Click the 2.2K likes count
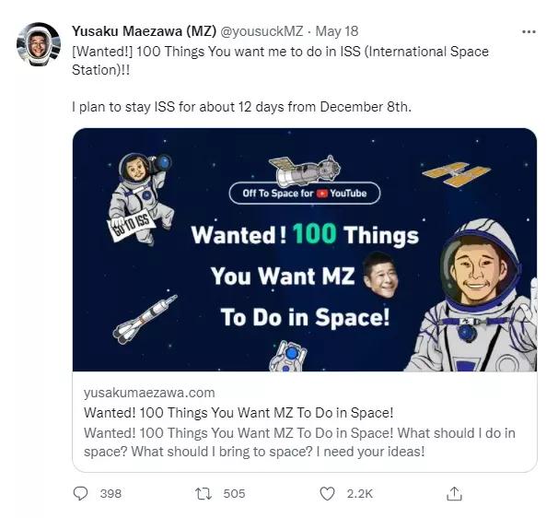558x518 pixels. point(359,494)
